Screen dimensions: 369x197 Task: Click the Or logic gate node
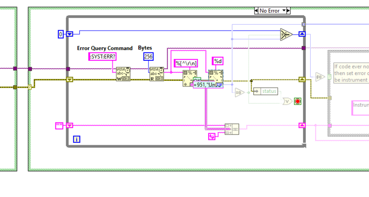287,101
